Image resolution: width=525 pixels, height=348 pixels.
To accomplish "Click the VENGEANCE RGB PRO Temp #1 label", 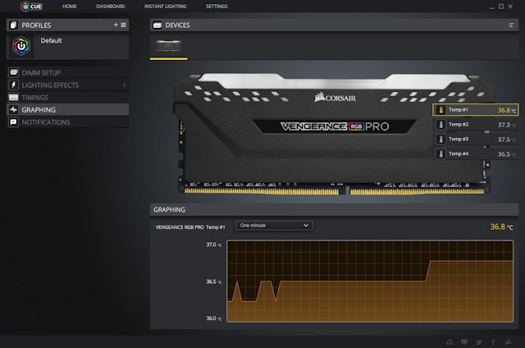I will (x=190, y=227).
